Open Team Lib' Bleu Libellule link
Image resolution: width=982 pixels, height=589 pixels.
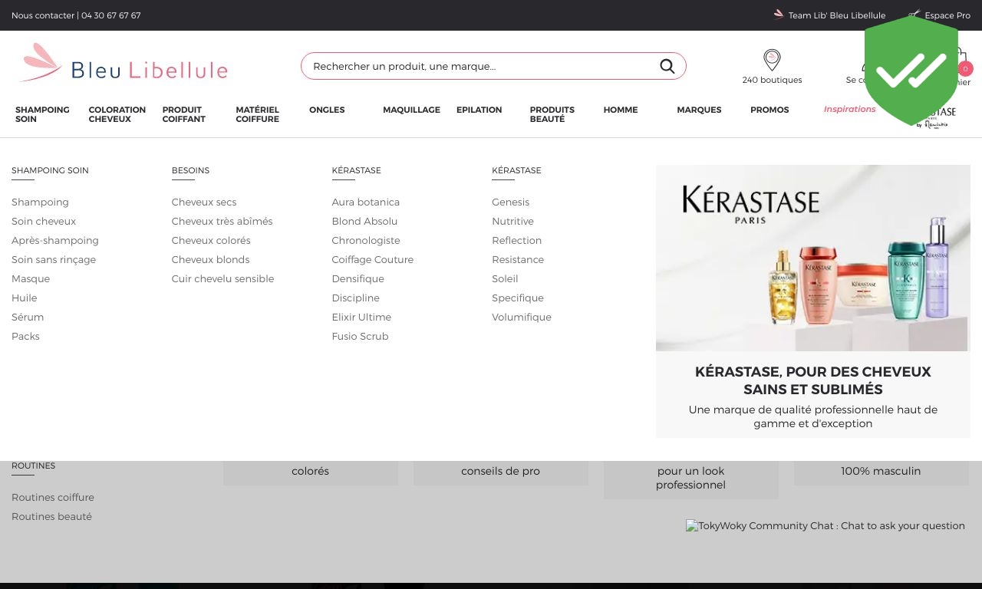coord(836,15)
